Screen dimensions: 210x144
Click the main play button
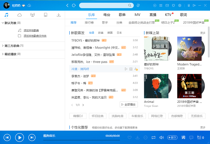tap(20, 137)
